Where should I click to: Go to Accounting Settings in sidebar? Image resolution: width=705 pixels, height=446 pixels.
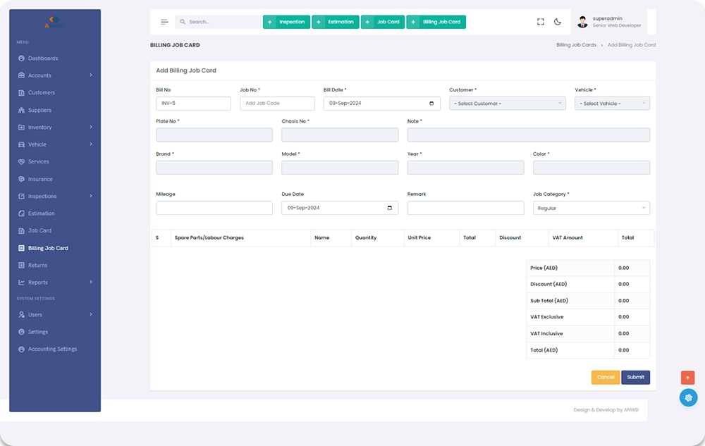click(x=52, y=349)
